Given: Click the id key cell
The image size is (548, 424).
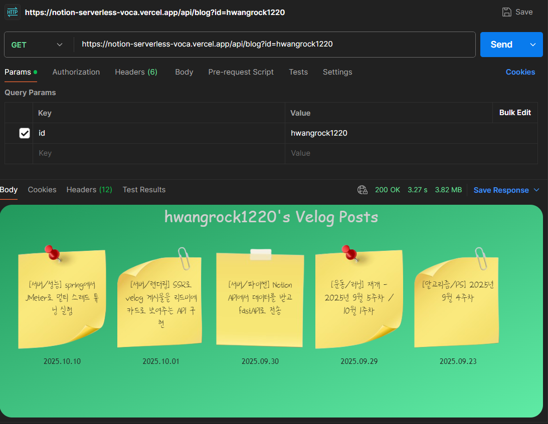Looking at the screenshot, I should tap(158, 133).
